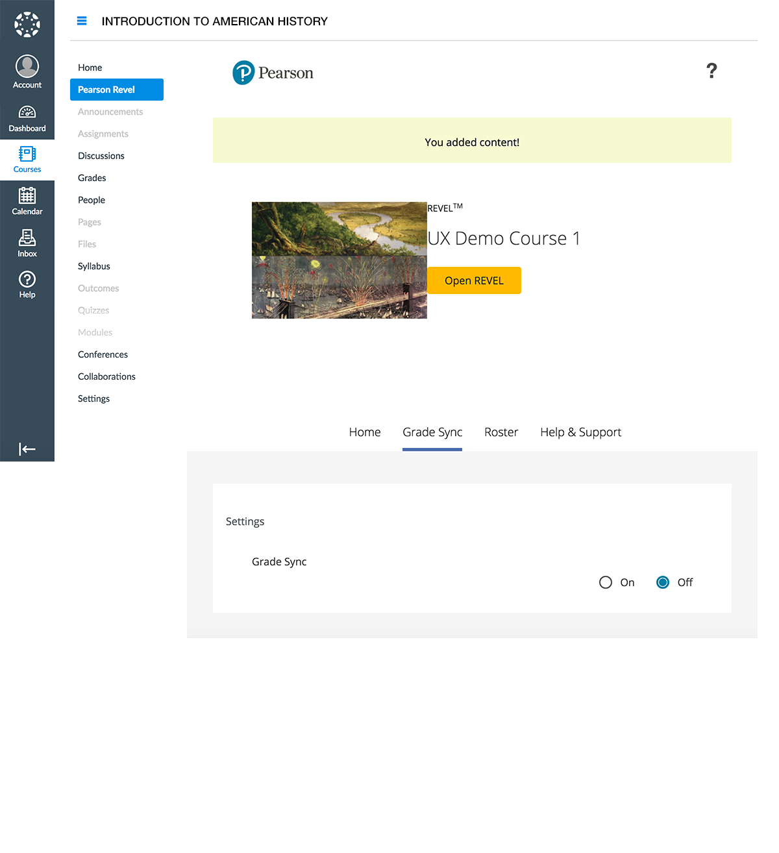The image size is (779, 853).
Task: Click the Pearson logo
Action: click(273, 73)
